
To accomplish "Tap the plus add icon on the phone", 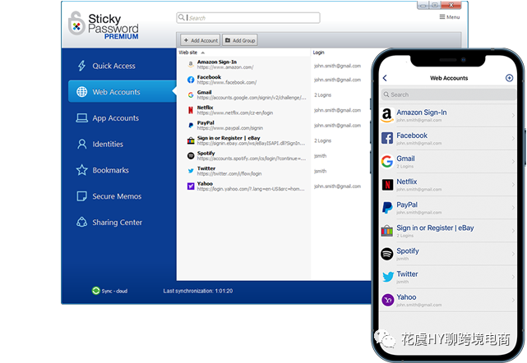I will [509, 78].
